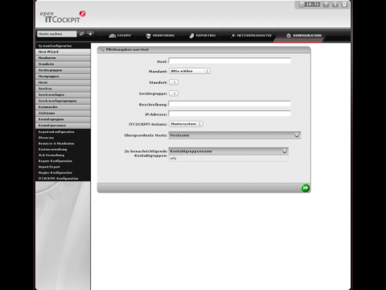
Task: Open Kartenverwaltung in the sidebar
Action: tap(63, 149)
